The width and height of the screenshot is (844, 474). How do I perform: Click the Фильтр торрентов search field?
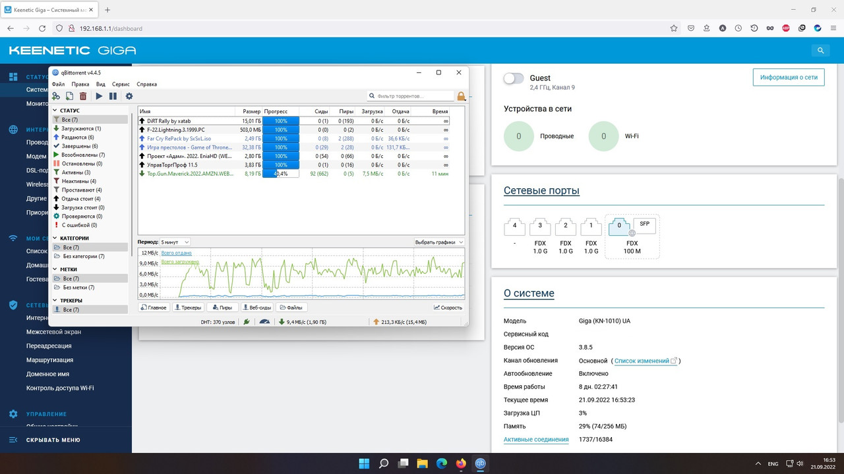(x=410, y=96)
